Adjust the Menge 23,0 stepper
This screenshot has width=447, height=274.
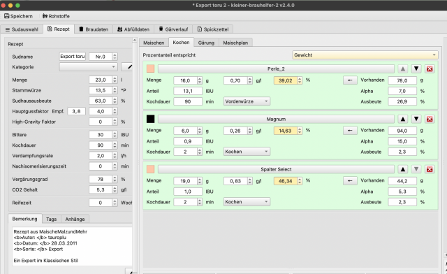tap(115, 80)
